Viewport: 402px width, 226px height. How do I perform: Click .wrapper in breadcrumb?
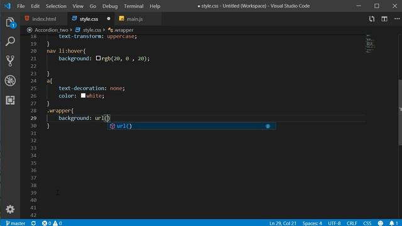[x=124, y=30]
